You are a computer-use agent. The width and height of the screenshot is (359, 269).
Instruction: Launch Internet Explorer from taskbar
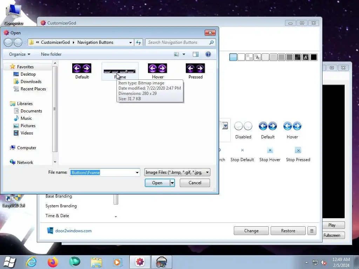coord(31,262)
